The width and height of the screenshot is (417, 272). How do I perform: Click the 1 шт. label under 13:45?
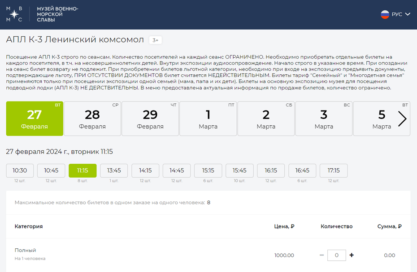coord(114,181)
